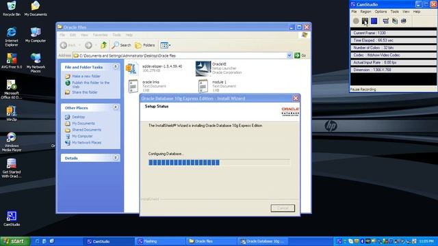Click Publish this folder to the Web
The height and width of the screenshot is (246, 438).
coord(91,85)
